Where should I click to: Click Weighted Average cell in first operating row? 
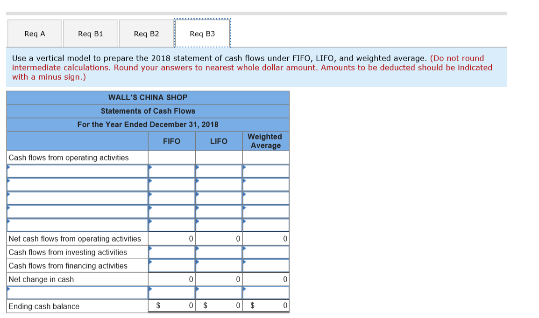(x=266, y=171)
